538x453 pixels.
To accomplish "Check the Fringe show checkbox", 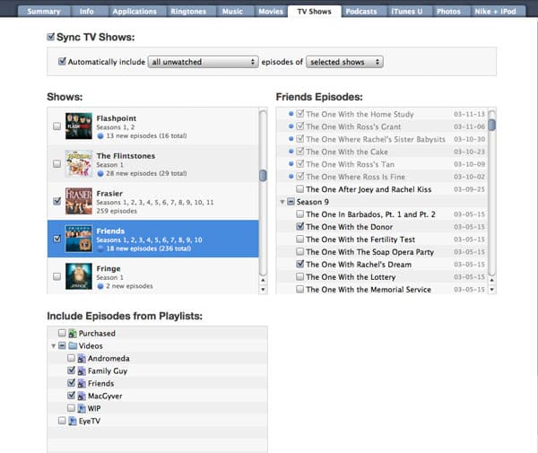I will point(57,276).
